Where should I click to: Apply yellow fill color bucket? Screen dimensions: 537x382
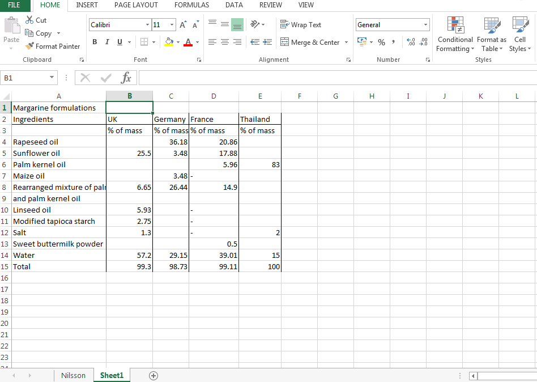click(169, 42)
